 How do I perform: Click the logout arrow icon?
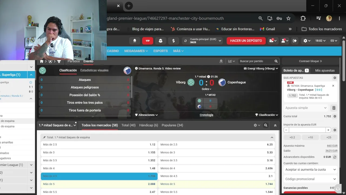(x=295, y=41)
